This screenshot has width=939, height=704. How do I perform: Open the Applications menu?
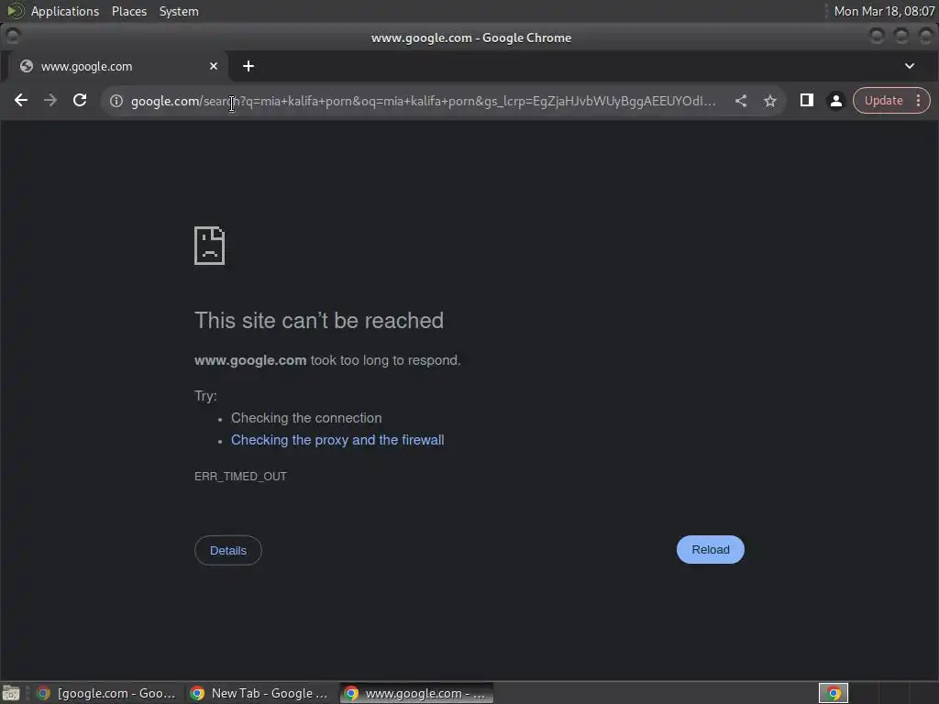65,11
